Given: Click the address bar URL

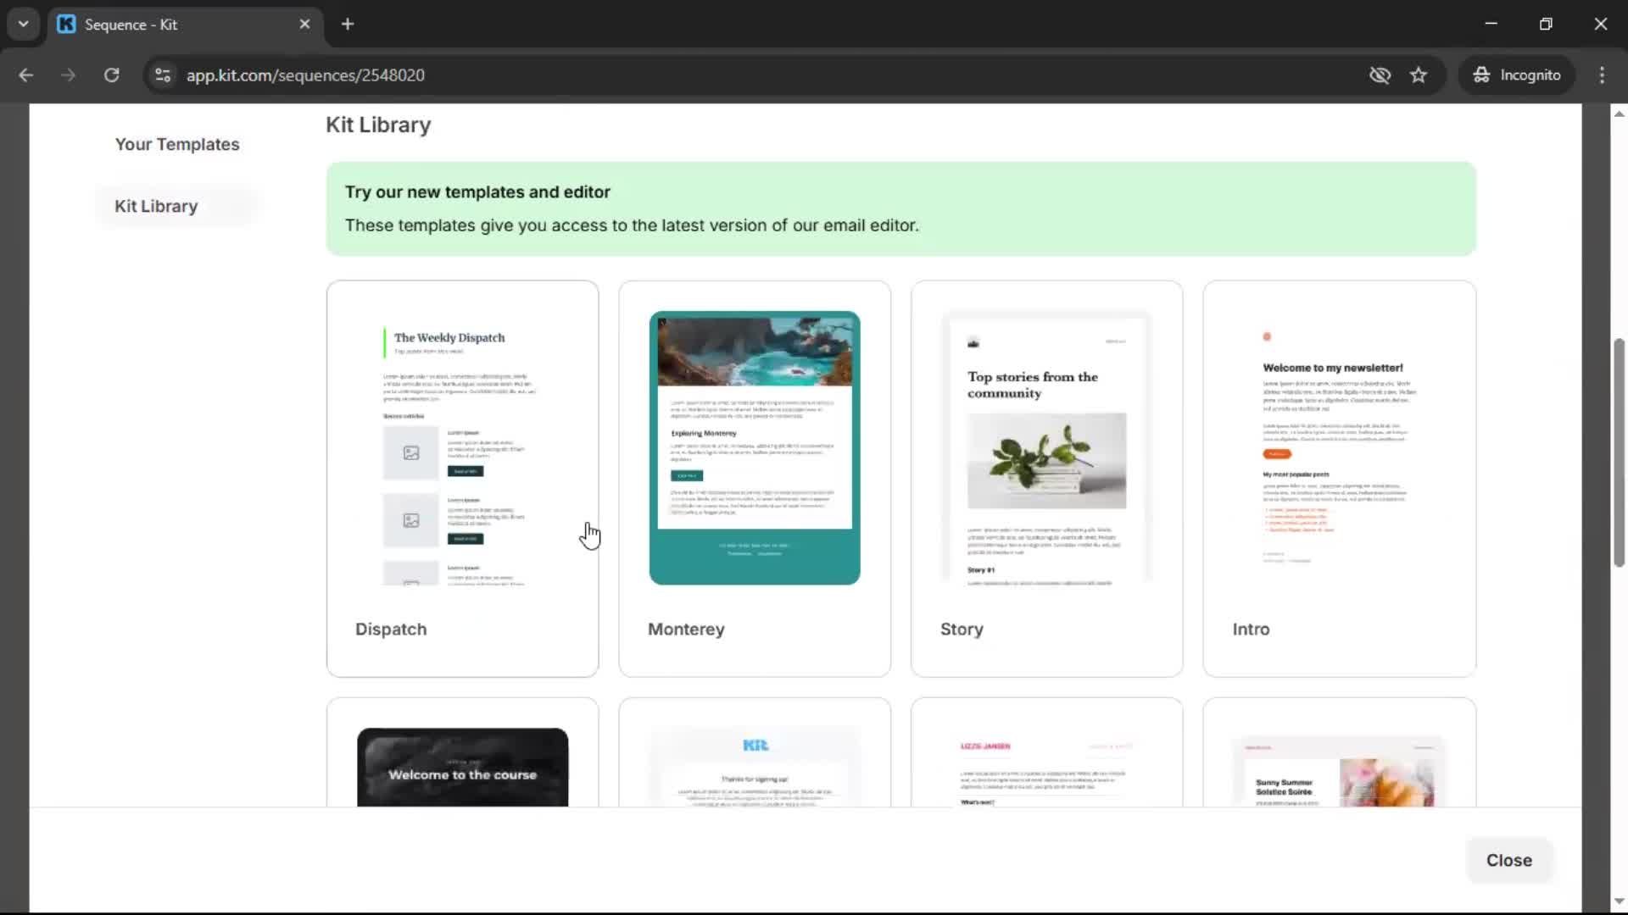Looking at the screenshot, I should click(x=305, y=75).
